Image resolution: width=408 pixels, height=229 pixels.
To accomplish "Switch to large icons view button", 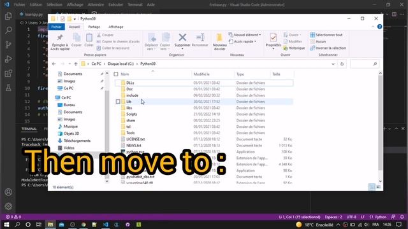I will click(x=379, y=187).
